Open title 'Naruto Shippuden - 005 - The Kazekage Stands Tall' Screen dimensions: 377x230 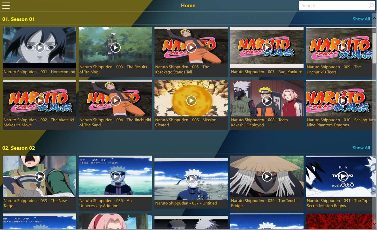click(182, 69)
